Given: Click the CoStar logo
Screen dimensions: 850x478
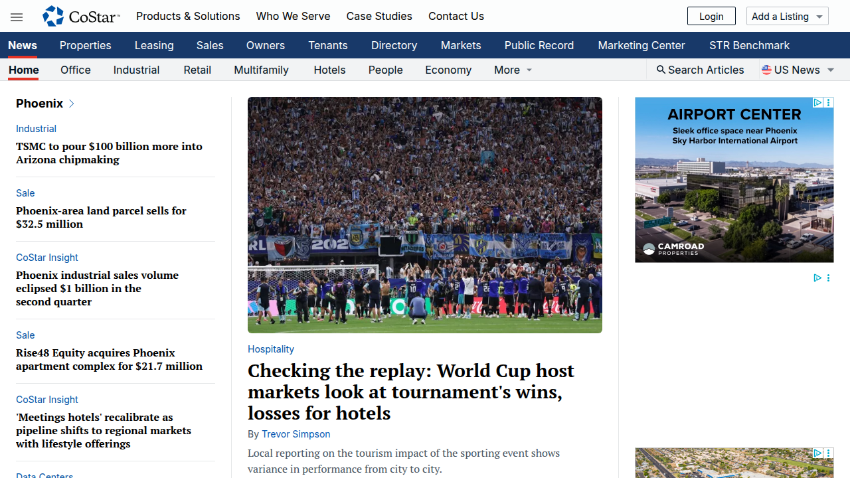Looking at the screenshot, I should coord(81,16).
